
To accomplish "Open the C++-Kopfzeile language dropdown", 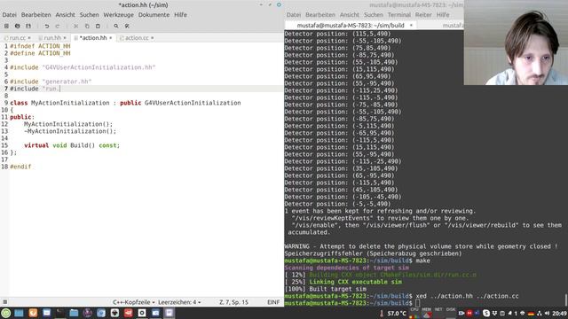I will (133, 302).
